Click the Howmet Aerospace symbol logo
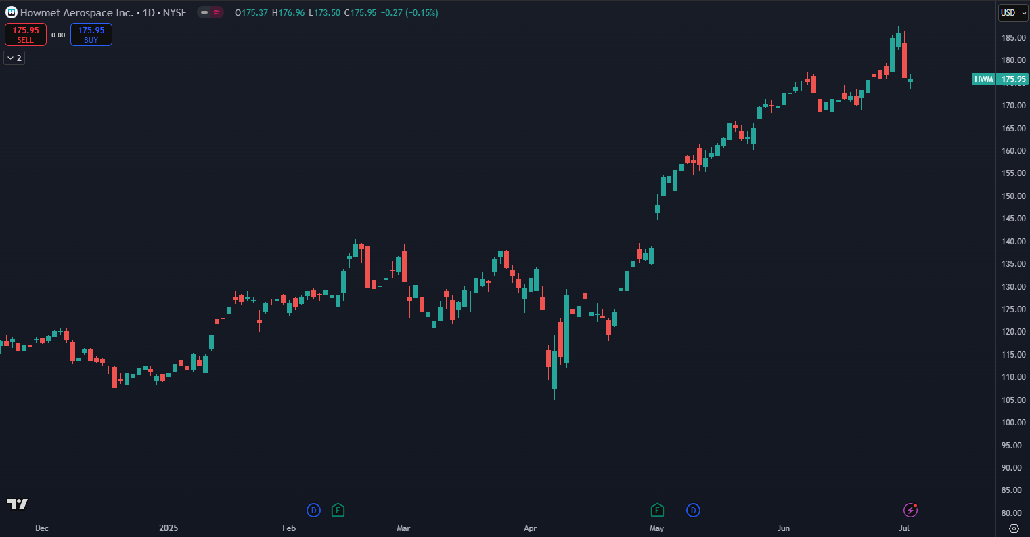Image resolution: width=1030 pixels, height=537 pixels. [11, 12]
